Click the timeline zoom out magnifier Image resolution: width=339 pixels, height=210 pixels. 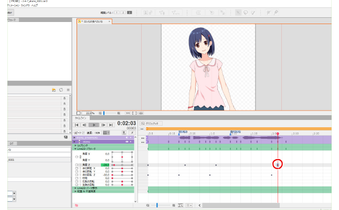(147, 205)
